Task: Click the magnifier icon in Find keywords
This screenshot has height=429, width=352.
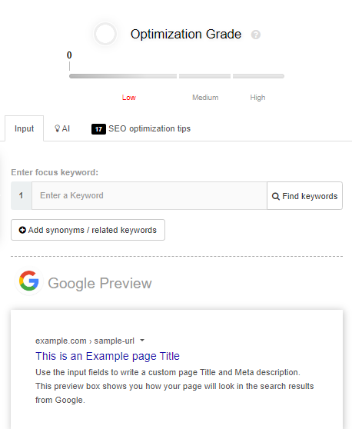Action: (x=276, y=196)
